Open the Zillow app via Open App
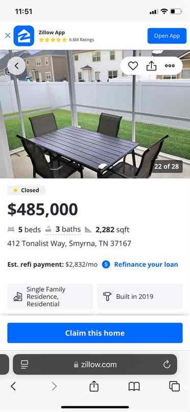The width and height of the screenshot is (190, 412). (x=167, y=36)
